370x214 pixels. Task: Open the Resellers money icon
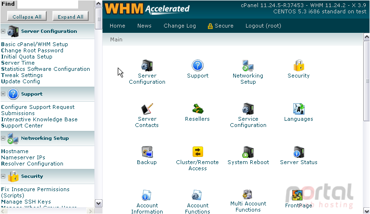(197, 109)
